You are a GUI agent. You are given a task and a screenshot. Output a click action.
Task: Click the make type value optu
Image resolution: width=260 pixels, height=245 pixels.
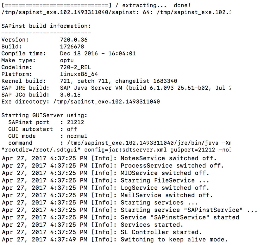point(67,60)
